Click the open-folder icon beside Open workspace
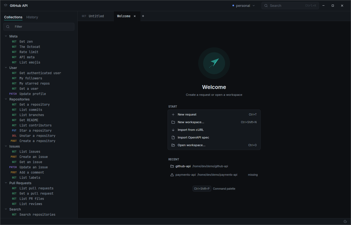The height and width of the screenshot is (225, 351). point(173,145)
